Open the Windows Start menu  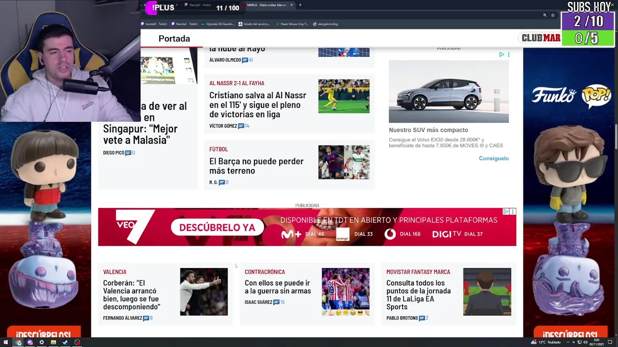click(6, 342)
